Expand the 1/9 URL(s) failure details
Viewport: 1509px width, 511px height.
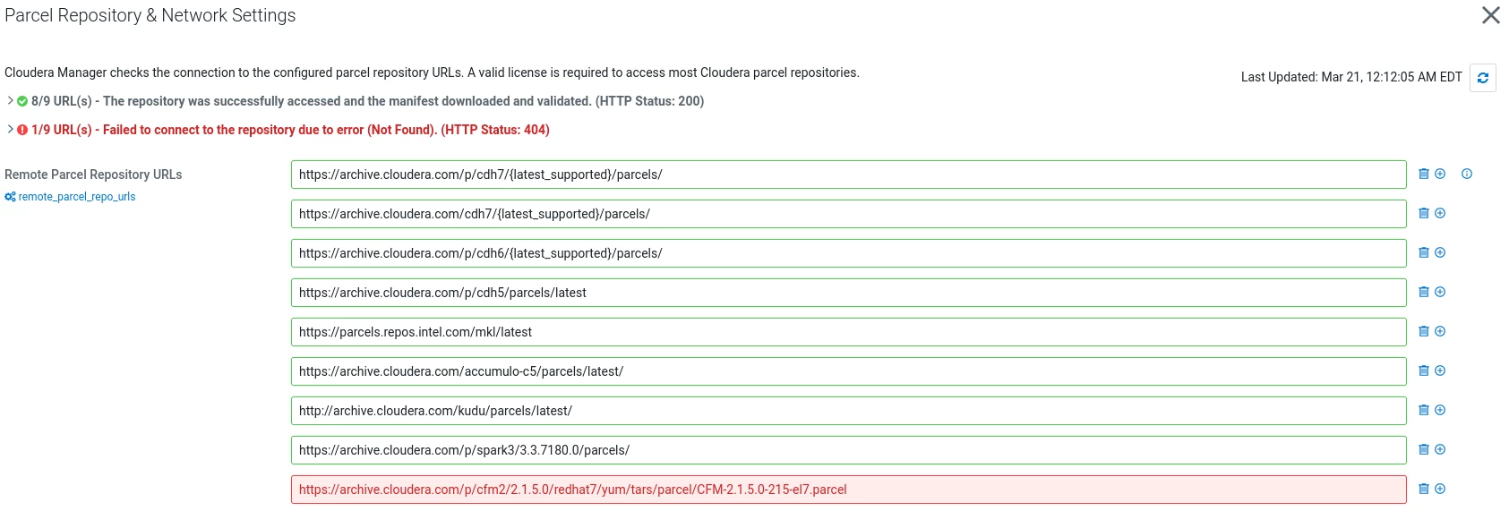pyautogui.click(x=10, y=129)
